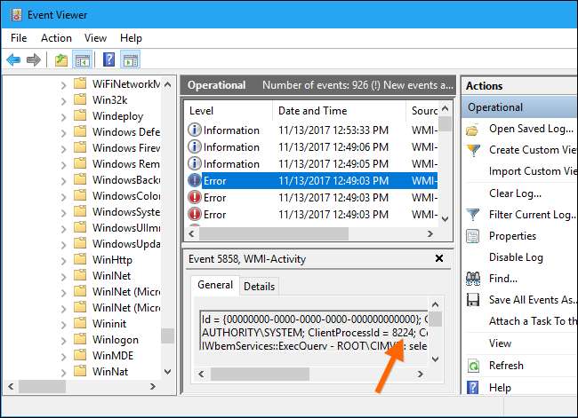Click Disable Log in Actions
Image resolution: width=578 pixels, height=418 pixels.
pos(516,257)
